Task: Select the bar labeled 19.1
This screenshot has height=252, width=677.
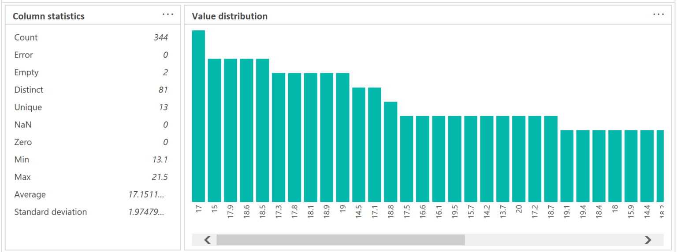Action: coord(567,166)
